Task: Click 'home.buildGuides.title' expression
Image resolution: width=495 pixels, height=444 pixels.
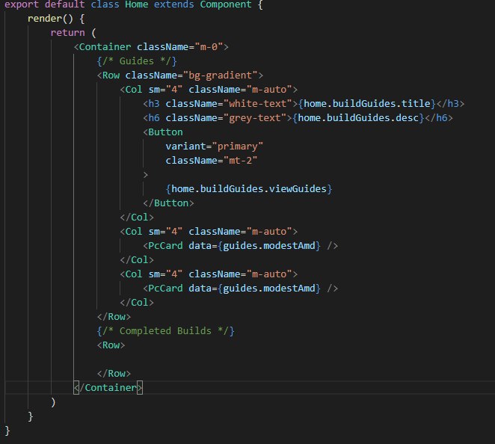Action: coord(367,104)
